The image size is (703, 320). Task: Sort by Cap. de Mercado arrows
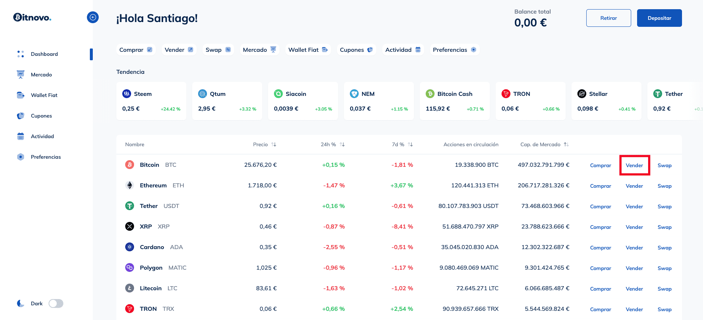566,145
